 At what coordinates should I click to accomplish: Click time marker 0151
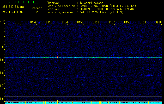(18, 22)
